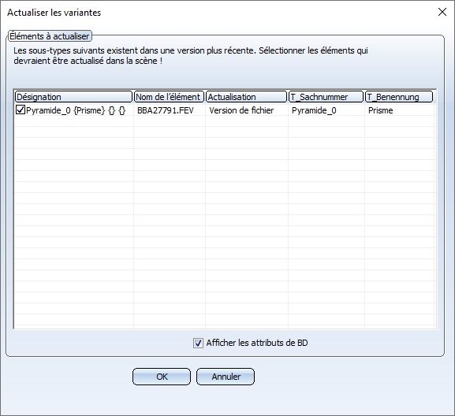This screenshot has width=455, height=416.
Task: Click the empty row directly below Pyramide_0
Action: 224,121
